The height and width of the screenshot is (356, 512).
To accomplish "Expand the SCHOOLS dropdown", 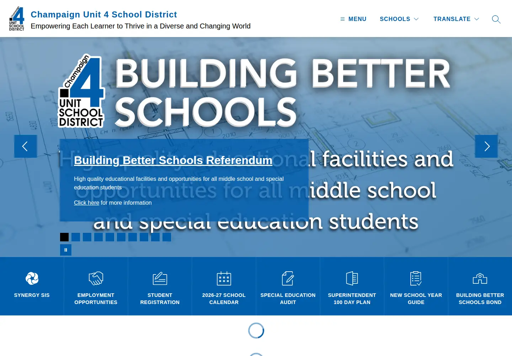I will tap(399, 19).
